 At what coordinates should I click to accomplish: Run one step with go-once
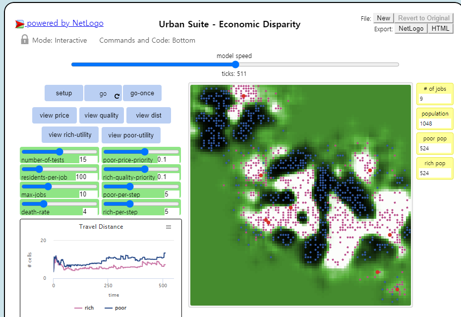(142, 93)
